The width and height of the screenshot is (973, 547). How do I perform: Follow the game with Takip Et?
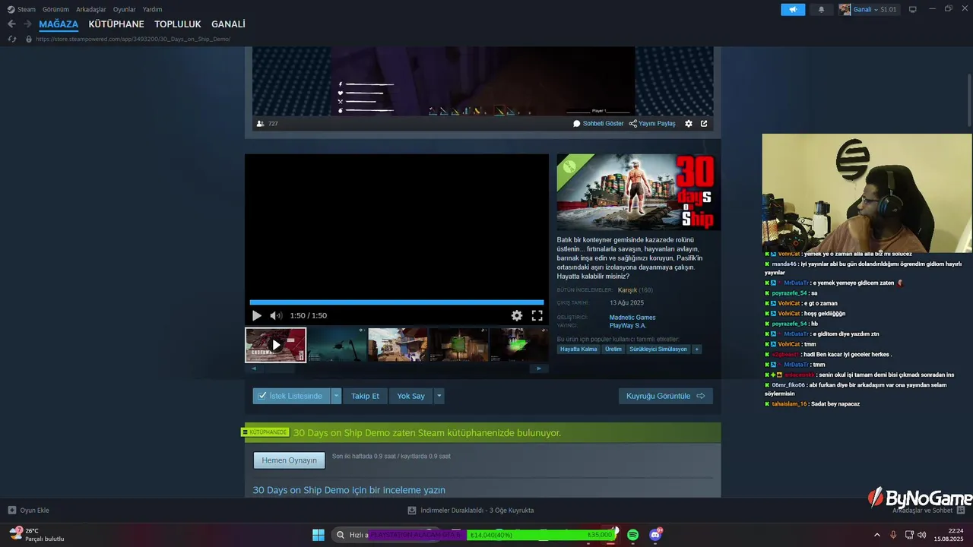coord(365,396)
